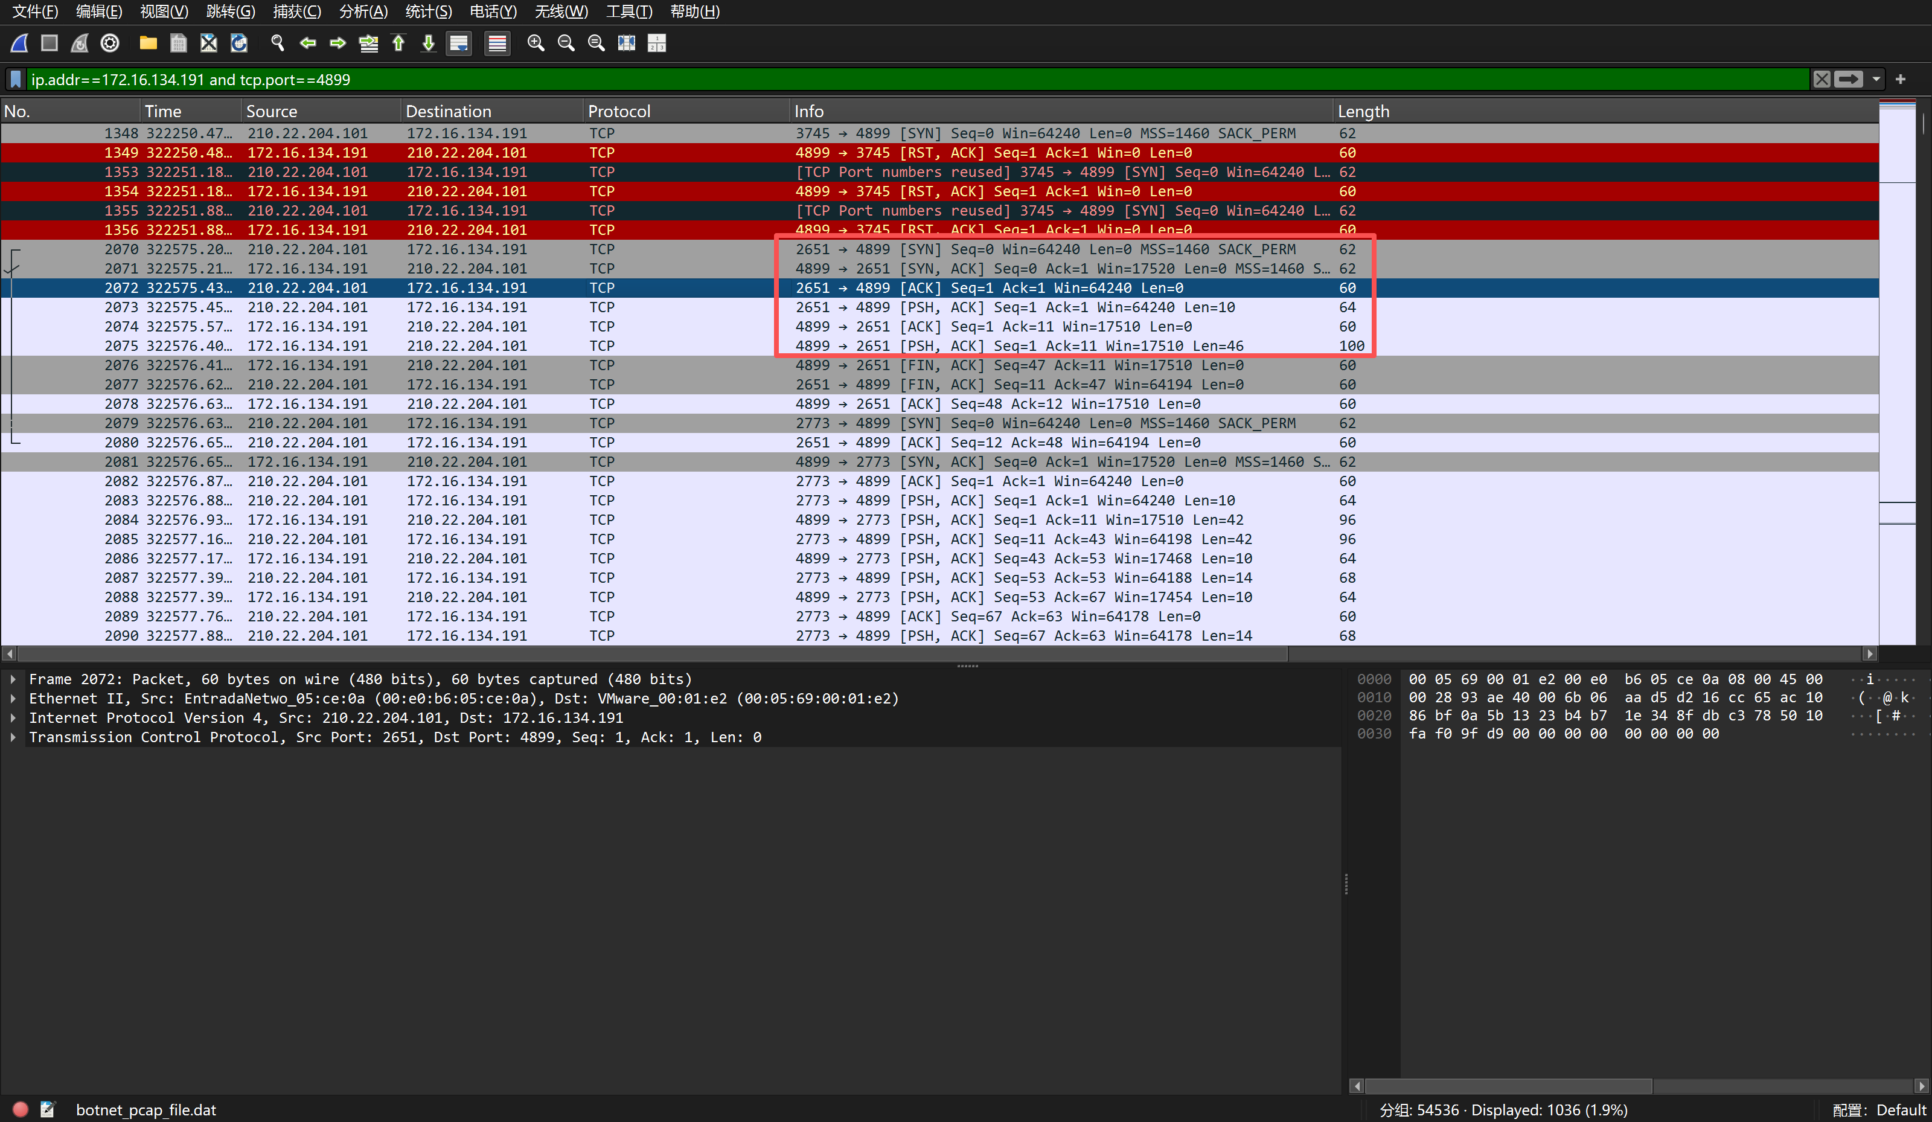Jump to the first packet
The image size is (1932, 1122).
[398, 43]
